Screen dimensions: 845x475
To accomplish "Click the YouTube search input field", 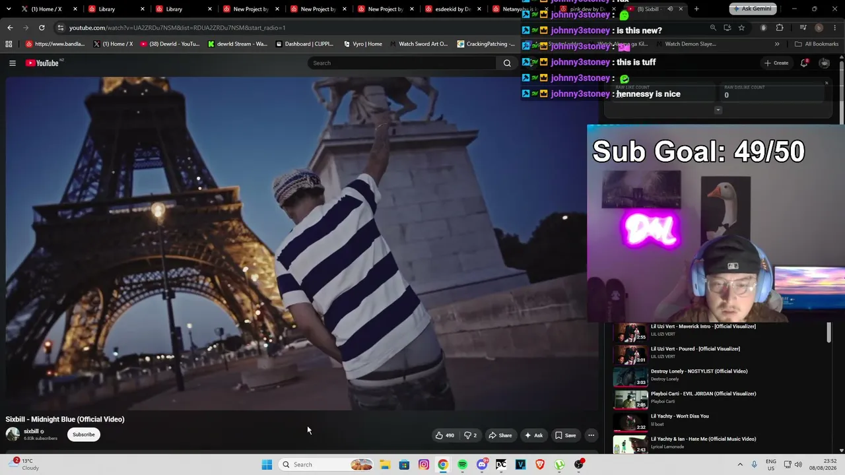I will click(402, 63).
